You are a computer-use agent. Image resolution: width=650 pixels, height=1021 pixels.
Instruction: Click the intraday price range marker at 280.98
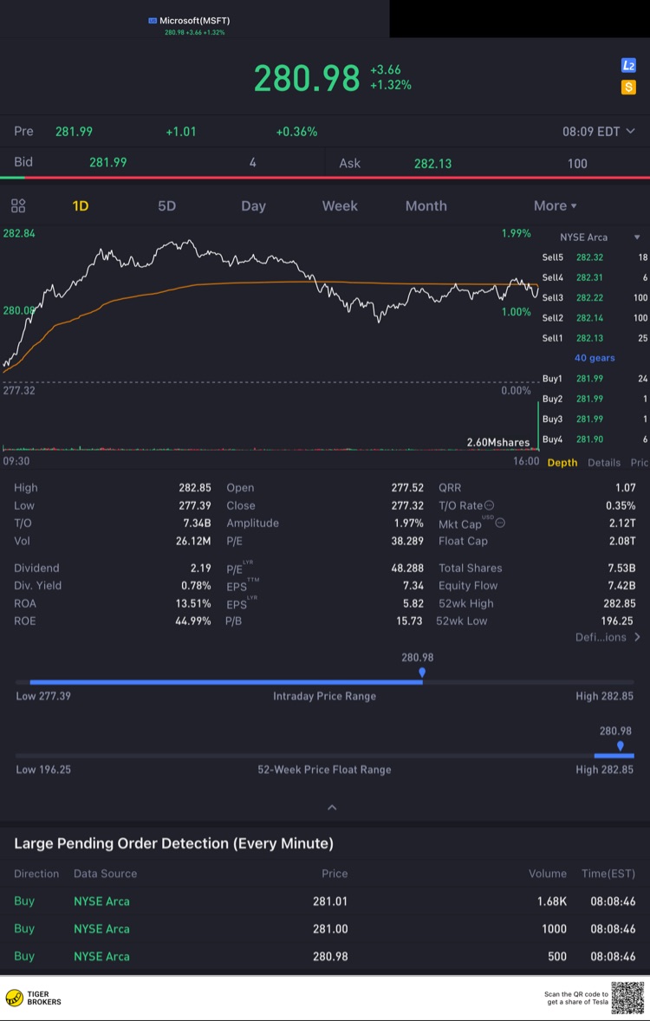click(422, 672)
